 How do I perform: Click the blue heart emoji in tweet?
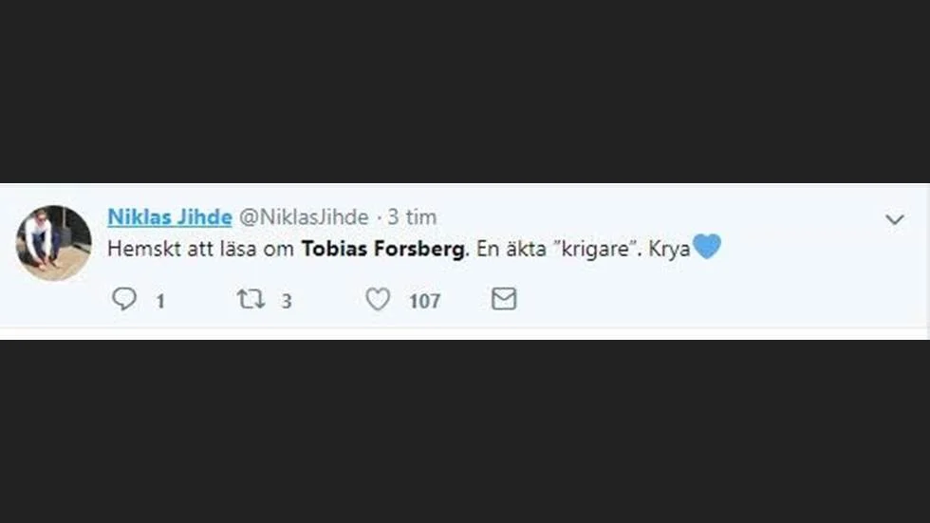706,247
